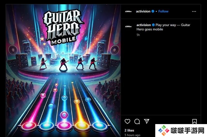This screenshot has width=207, height=137.
Task: Open comments using the speech bubble icon
Action: pyautogui.click(x=137, y=121)
